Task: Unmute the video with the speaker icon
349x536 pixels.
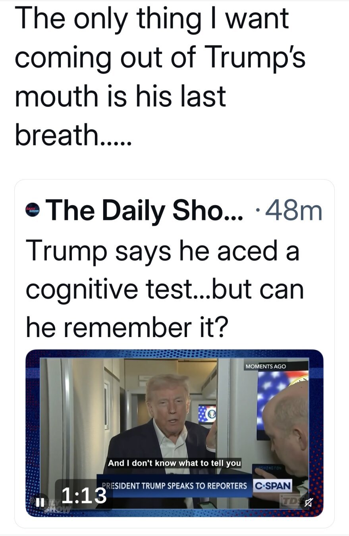Action: click(308, 503)
